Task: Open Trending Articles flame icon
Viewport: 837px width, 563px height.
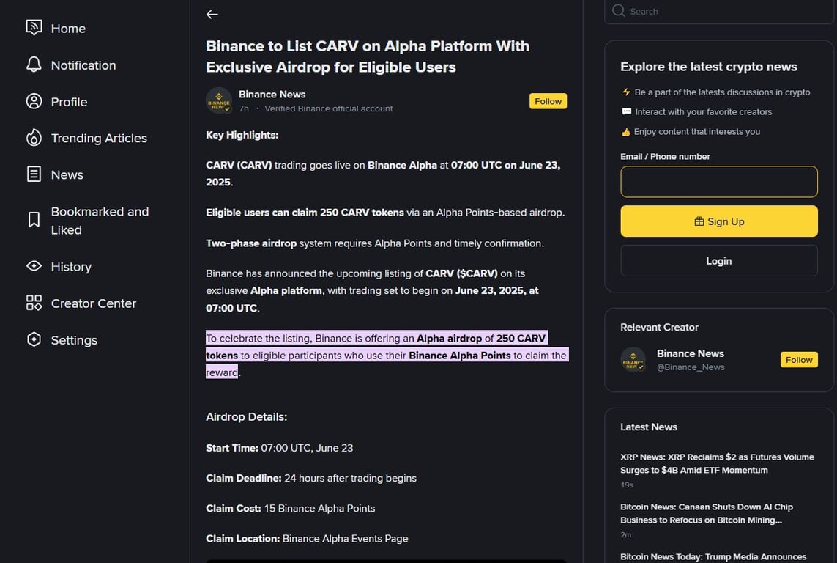Action: [34, 138]
